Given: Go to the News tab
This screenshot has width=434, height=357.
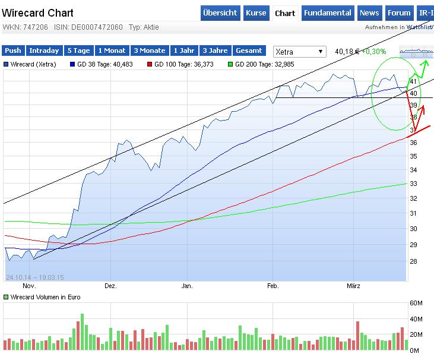Looking at the screenshot, I should click(369, 13).
